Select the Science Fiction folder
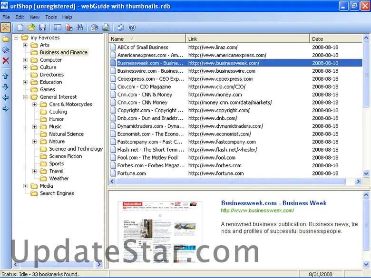Image resolution: width=371 pixels, height=278 pixels. click(65, 156)
